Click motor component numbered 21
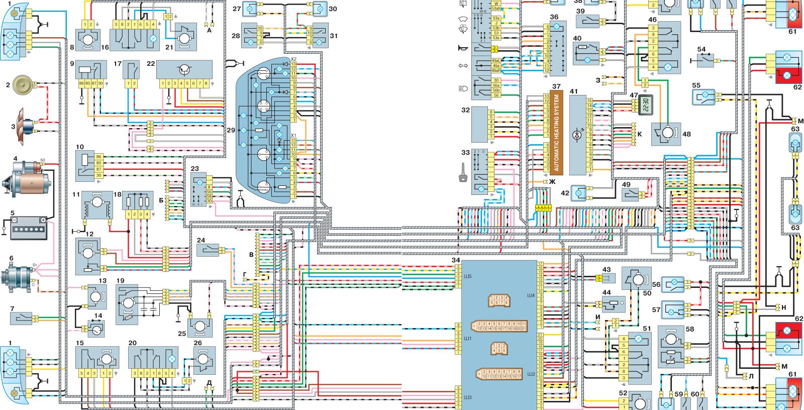 [x=185, y=37]
